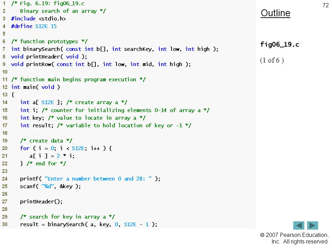
Task: Click the "(1 of 6 )" page indicator
Action: click(x=272, y=60)
